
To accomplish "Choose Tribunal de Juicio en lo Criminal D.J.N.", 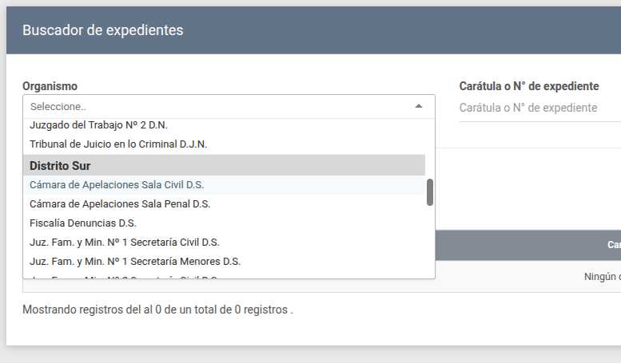I will tap(118, 144).
